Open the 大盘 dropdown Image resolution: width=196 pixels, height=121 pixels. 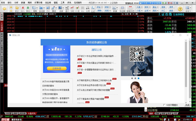[x=139, y=7]
